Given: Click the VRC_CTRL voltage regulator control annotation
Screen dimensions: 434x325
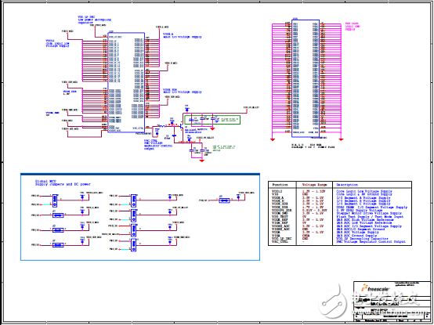Looking at the screenshot, I should point(157,145).
